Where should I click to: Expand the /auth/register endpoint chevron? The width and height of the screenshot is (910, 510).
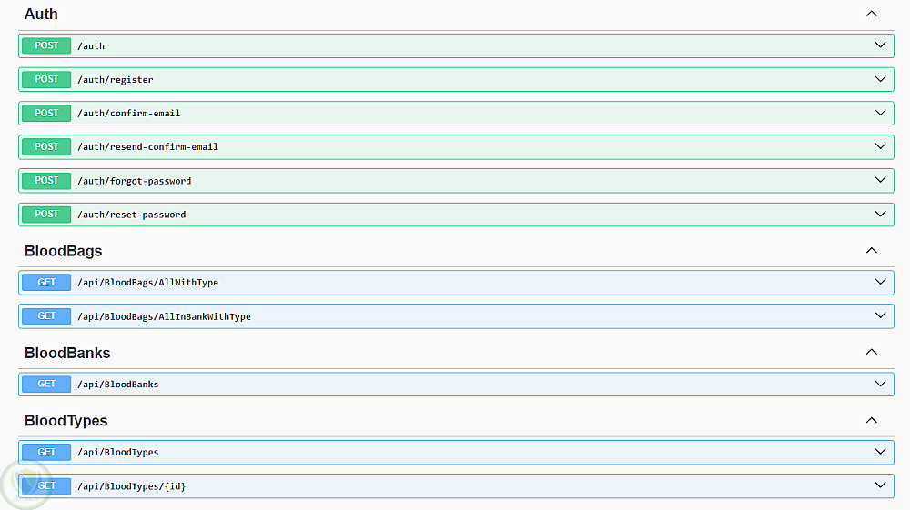880,79
